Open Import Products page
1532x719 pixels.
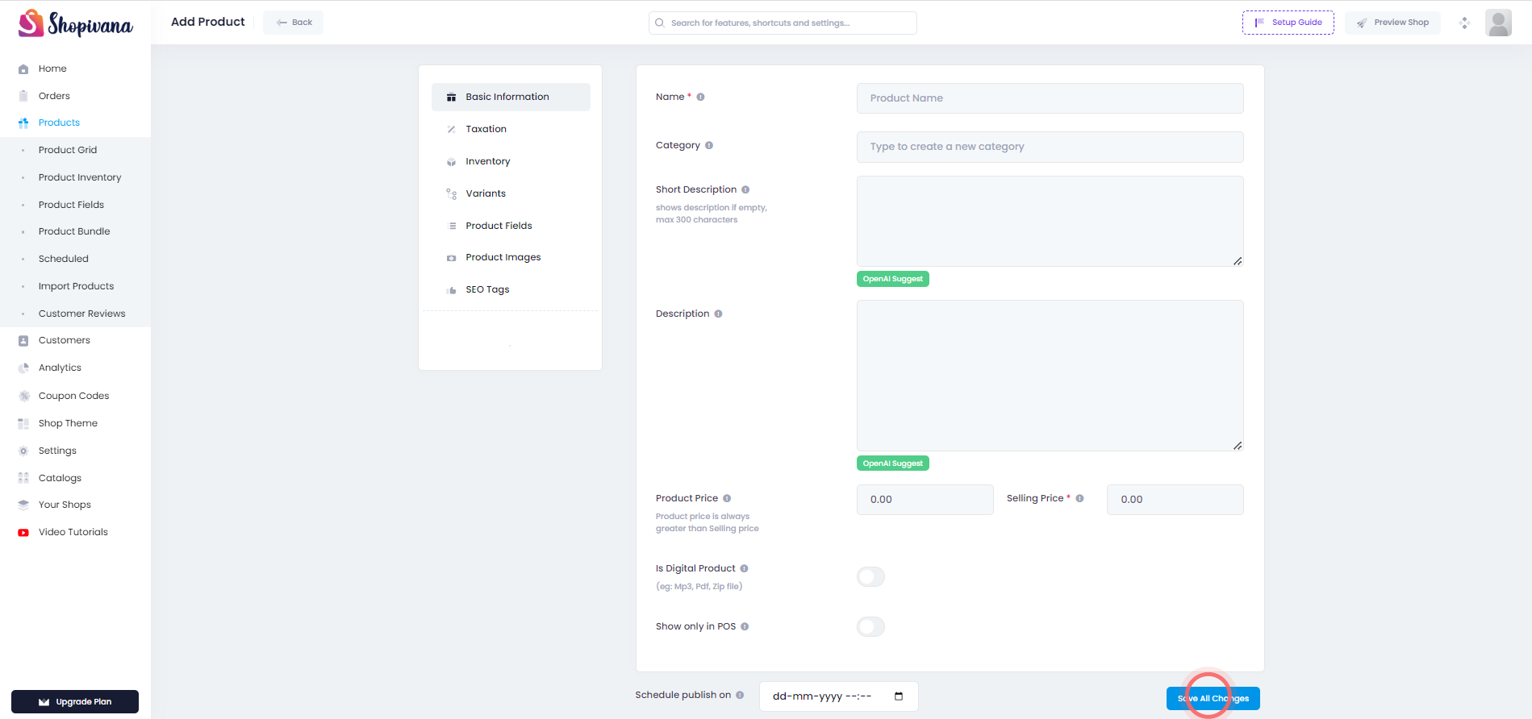click(76, 286)
